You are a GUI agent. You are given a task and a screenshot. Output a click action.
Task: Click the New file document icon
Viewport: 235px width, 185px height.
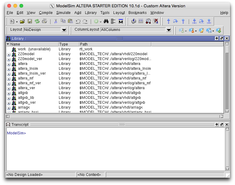pyautogui.click(x=12, y=21)
